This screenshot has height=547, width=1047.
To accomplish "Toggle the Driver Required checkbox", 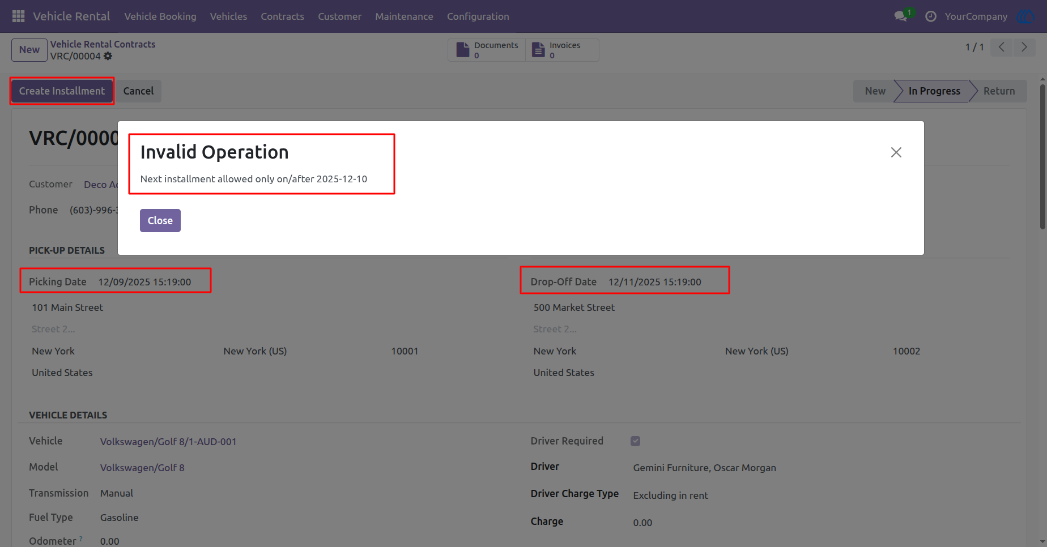I will [636, 441].
